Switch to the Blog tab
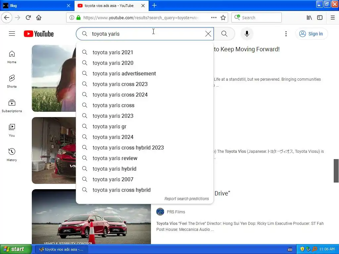This screenshot has height=254, width=339. tap(37, 6)
